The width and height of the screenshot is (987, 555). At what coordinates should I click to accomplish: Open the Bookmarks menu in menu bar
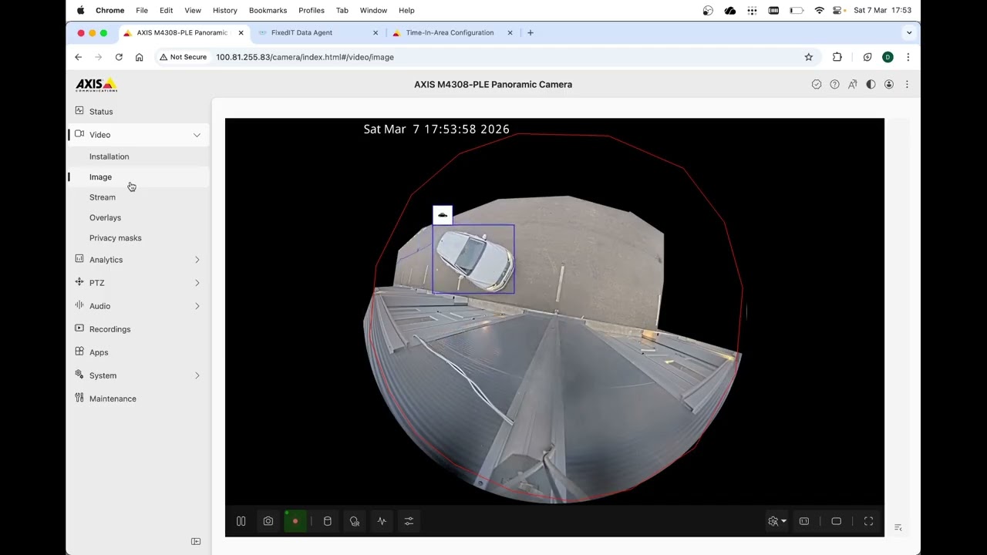pos(268,11)
